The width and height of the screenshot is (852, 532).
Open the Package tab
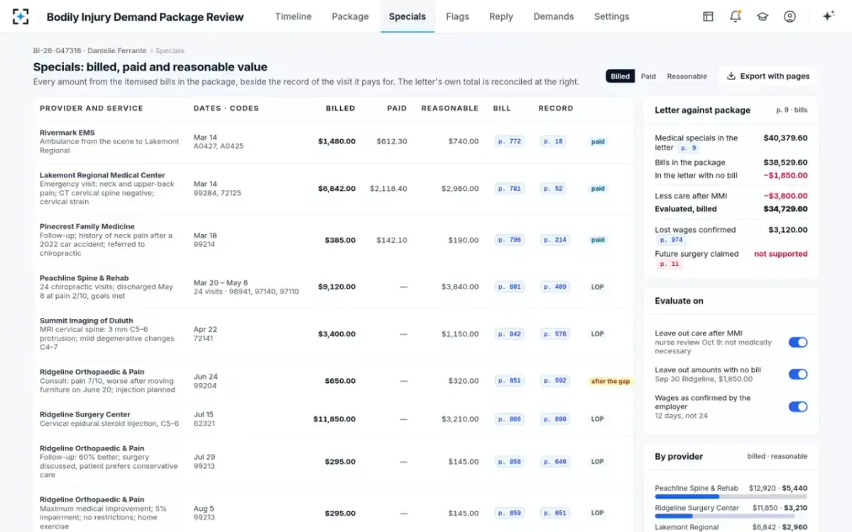click(x=350, y=16)
